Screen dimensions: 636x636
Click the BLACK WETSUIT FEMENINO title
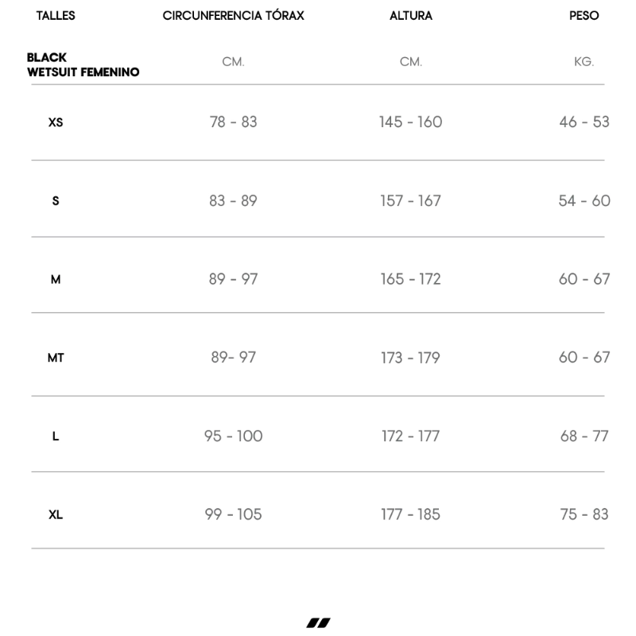pos(83,64)
